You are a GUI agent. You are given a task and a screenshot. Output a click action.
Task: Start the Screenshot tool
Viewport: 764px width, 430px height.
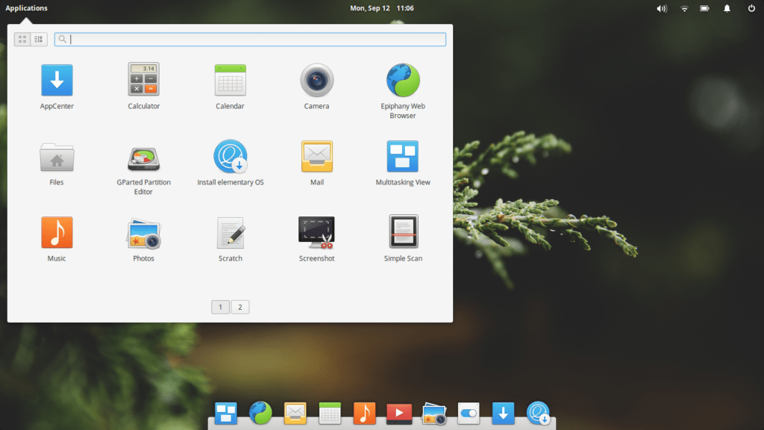coord(316,233)
